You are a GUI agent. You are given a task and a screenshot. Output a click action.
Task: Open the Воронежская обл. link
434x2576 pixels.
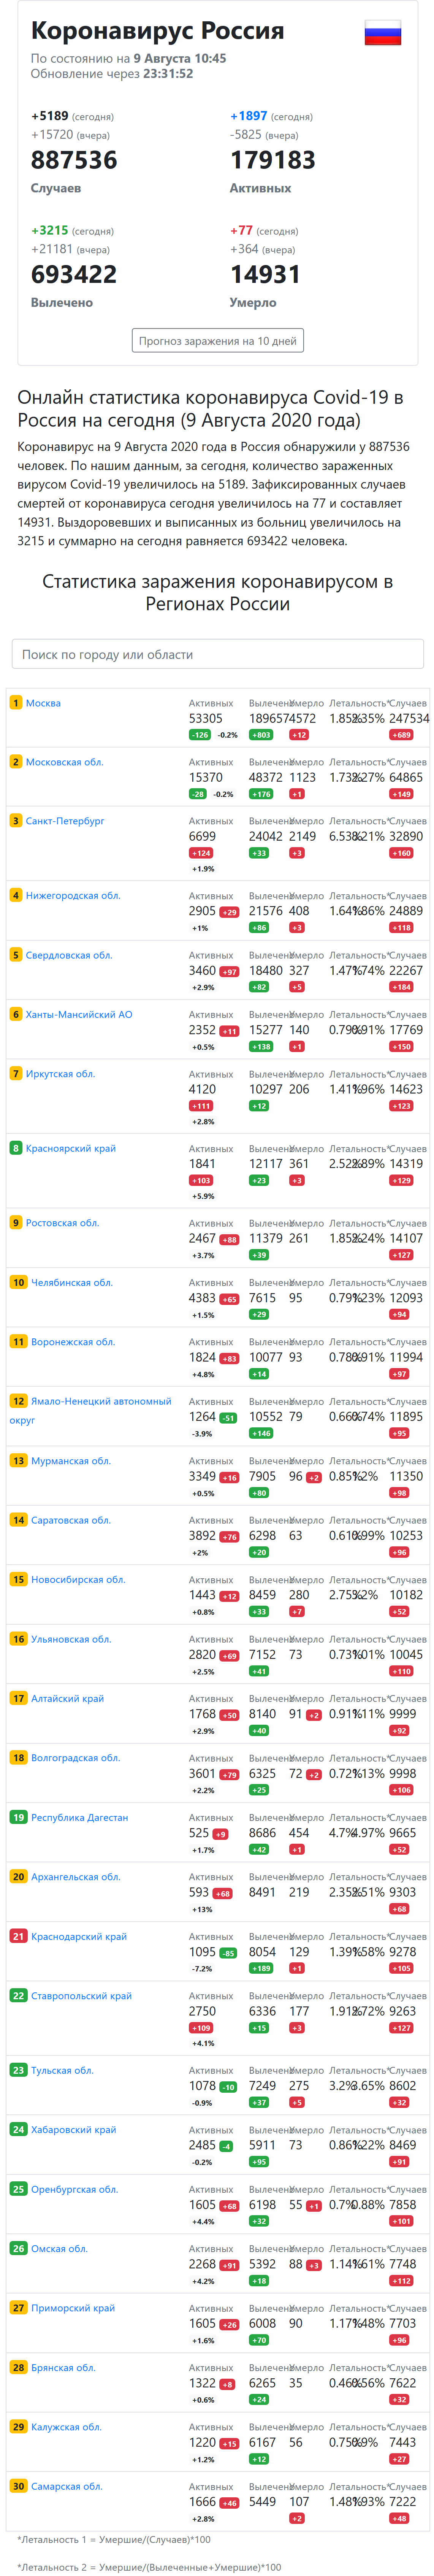(73, 1342)
